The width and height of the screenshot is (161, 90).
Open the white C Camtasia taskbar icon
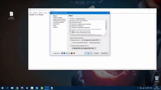point(32,88)
